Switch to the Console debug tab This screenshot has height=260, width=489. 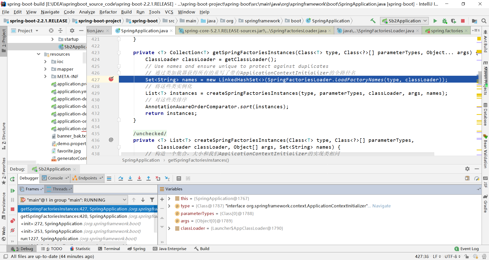tap(55, 178)
